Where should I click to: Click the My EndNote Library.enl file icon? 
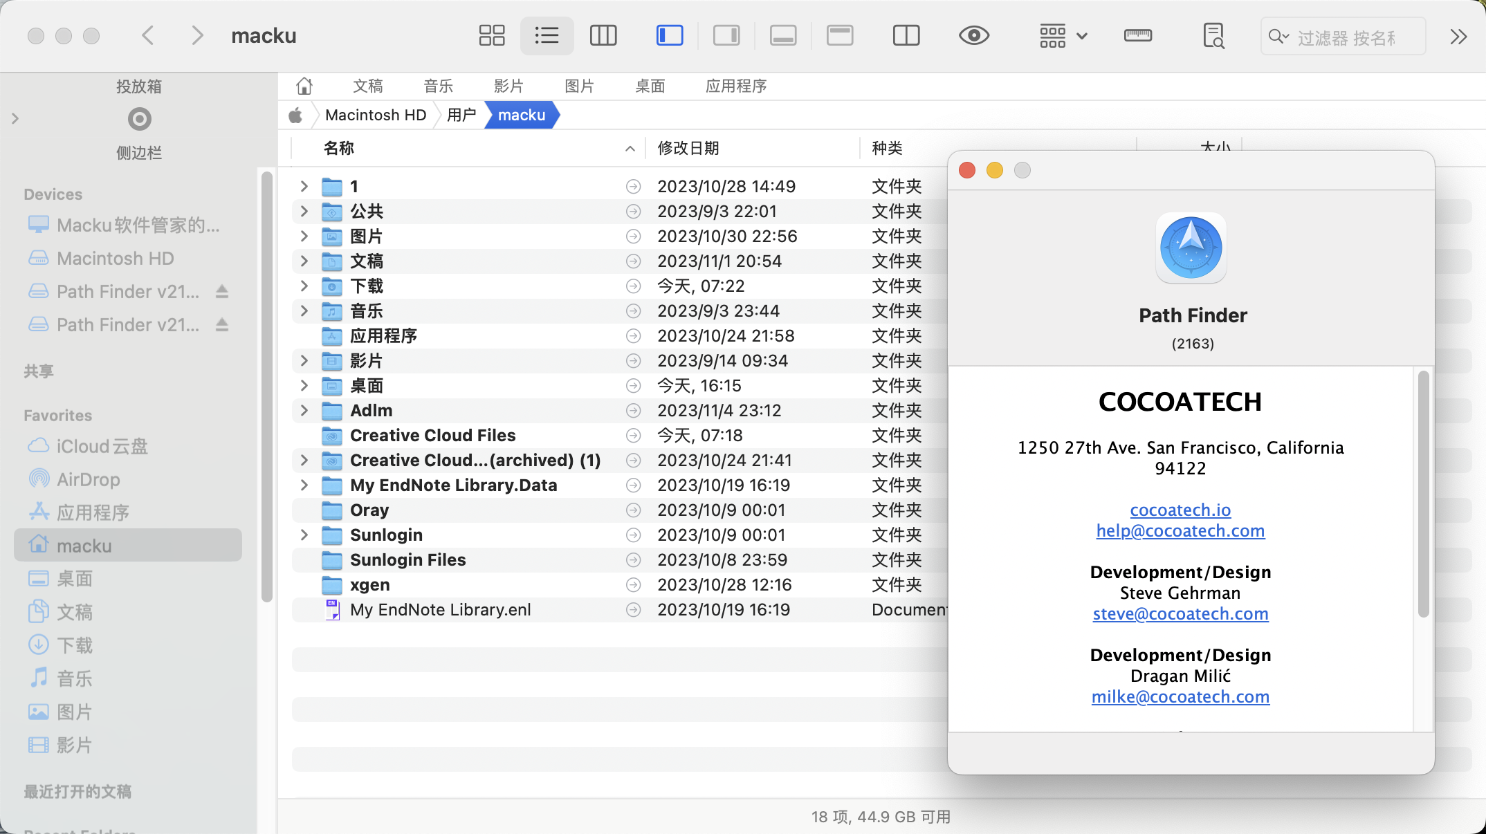333,610
